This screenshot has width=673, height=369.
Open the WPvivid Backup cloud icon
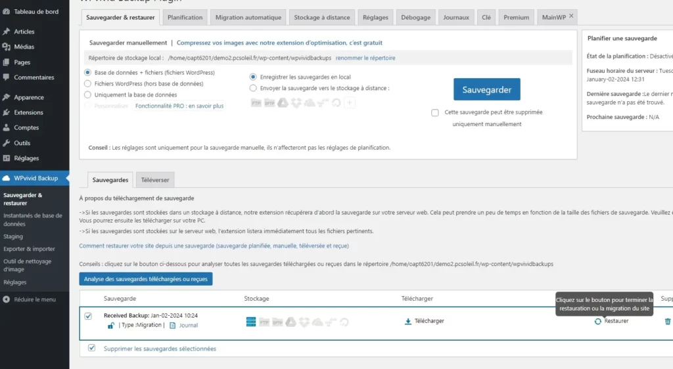[6, 179]
